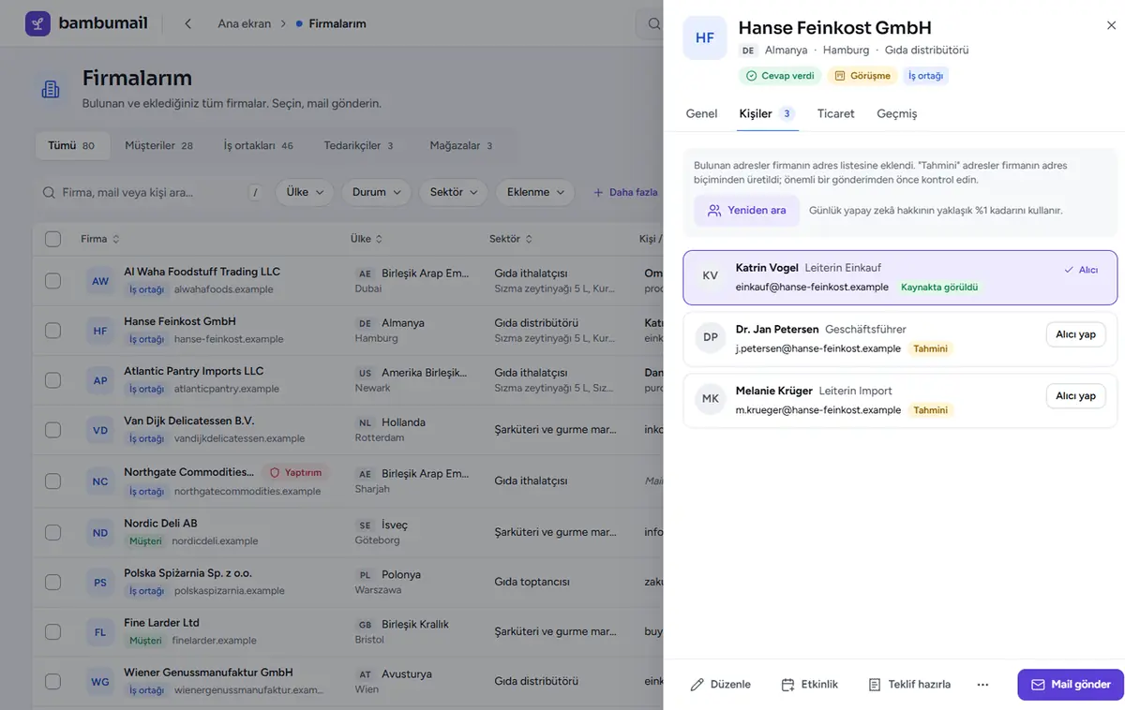Click the VD avatar for Van Dijk Delicatessen
The width and height of the screenshot is (1125, 710).
[100, 431]
